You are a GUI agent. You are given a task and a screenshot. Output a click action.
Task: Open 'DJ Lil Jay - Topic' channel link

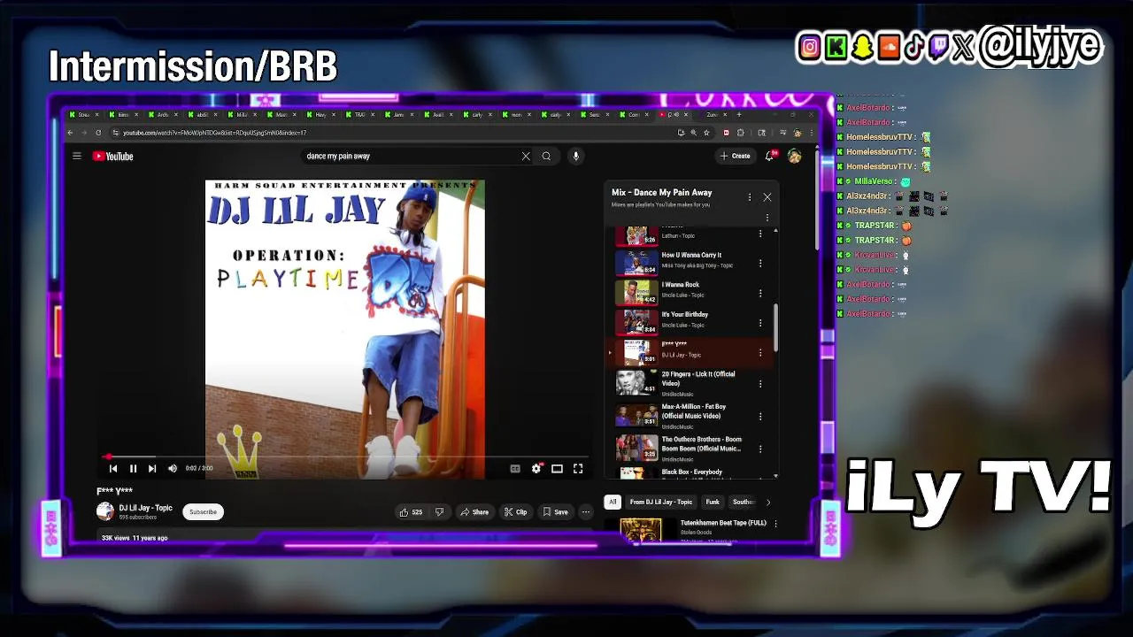(x=146, y=508)
